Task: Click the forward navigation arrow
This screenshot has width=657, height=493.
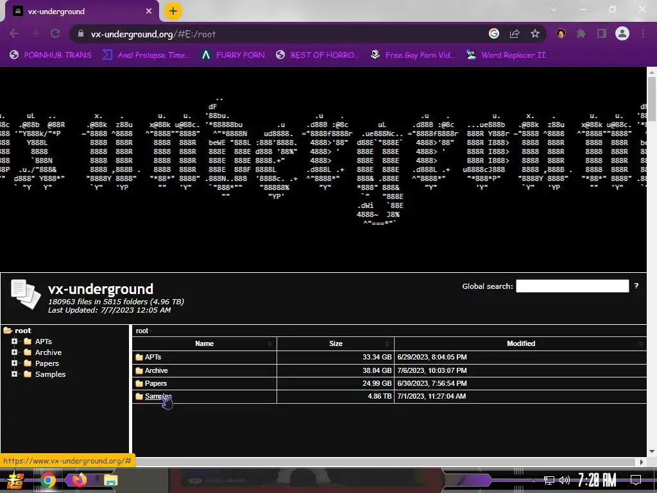Action: [35, 33]
